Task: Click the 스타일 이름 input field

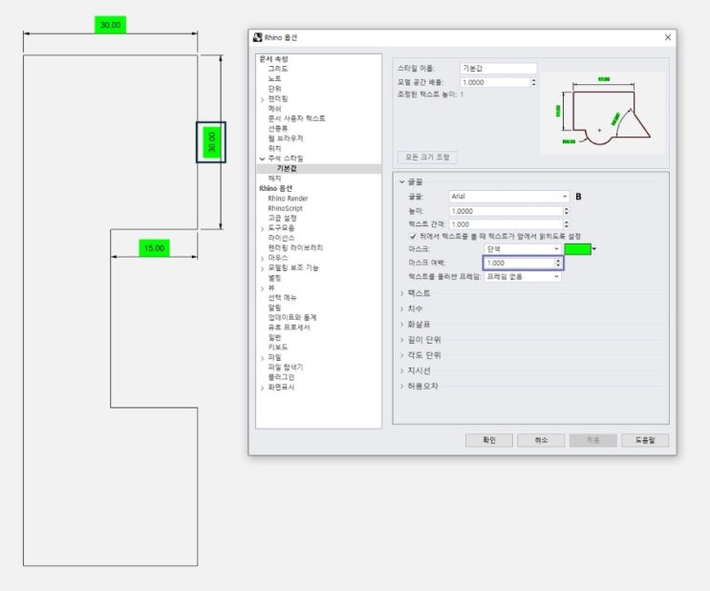Action: (x=498, y=69)
